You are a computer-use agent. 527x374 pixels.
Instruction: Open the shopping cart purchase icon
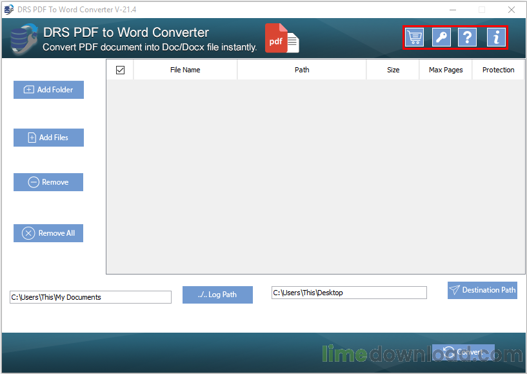click(414, 37)
